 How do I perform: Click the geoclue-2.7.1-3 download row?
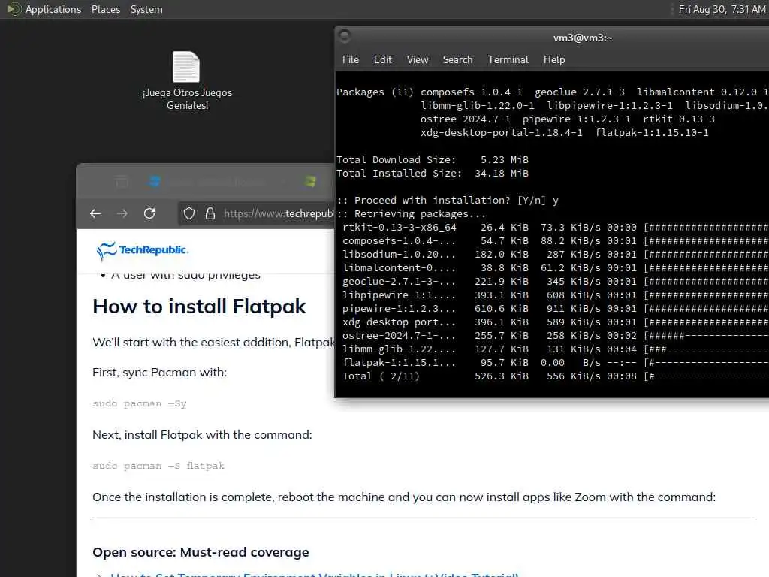coord(554,281)
